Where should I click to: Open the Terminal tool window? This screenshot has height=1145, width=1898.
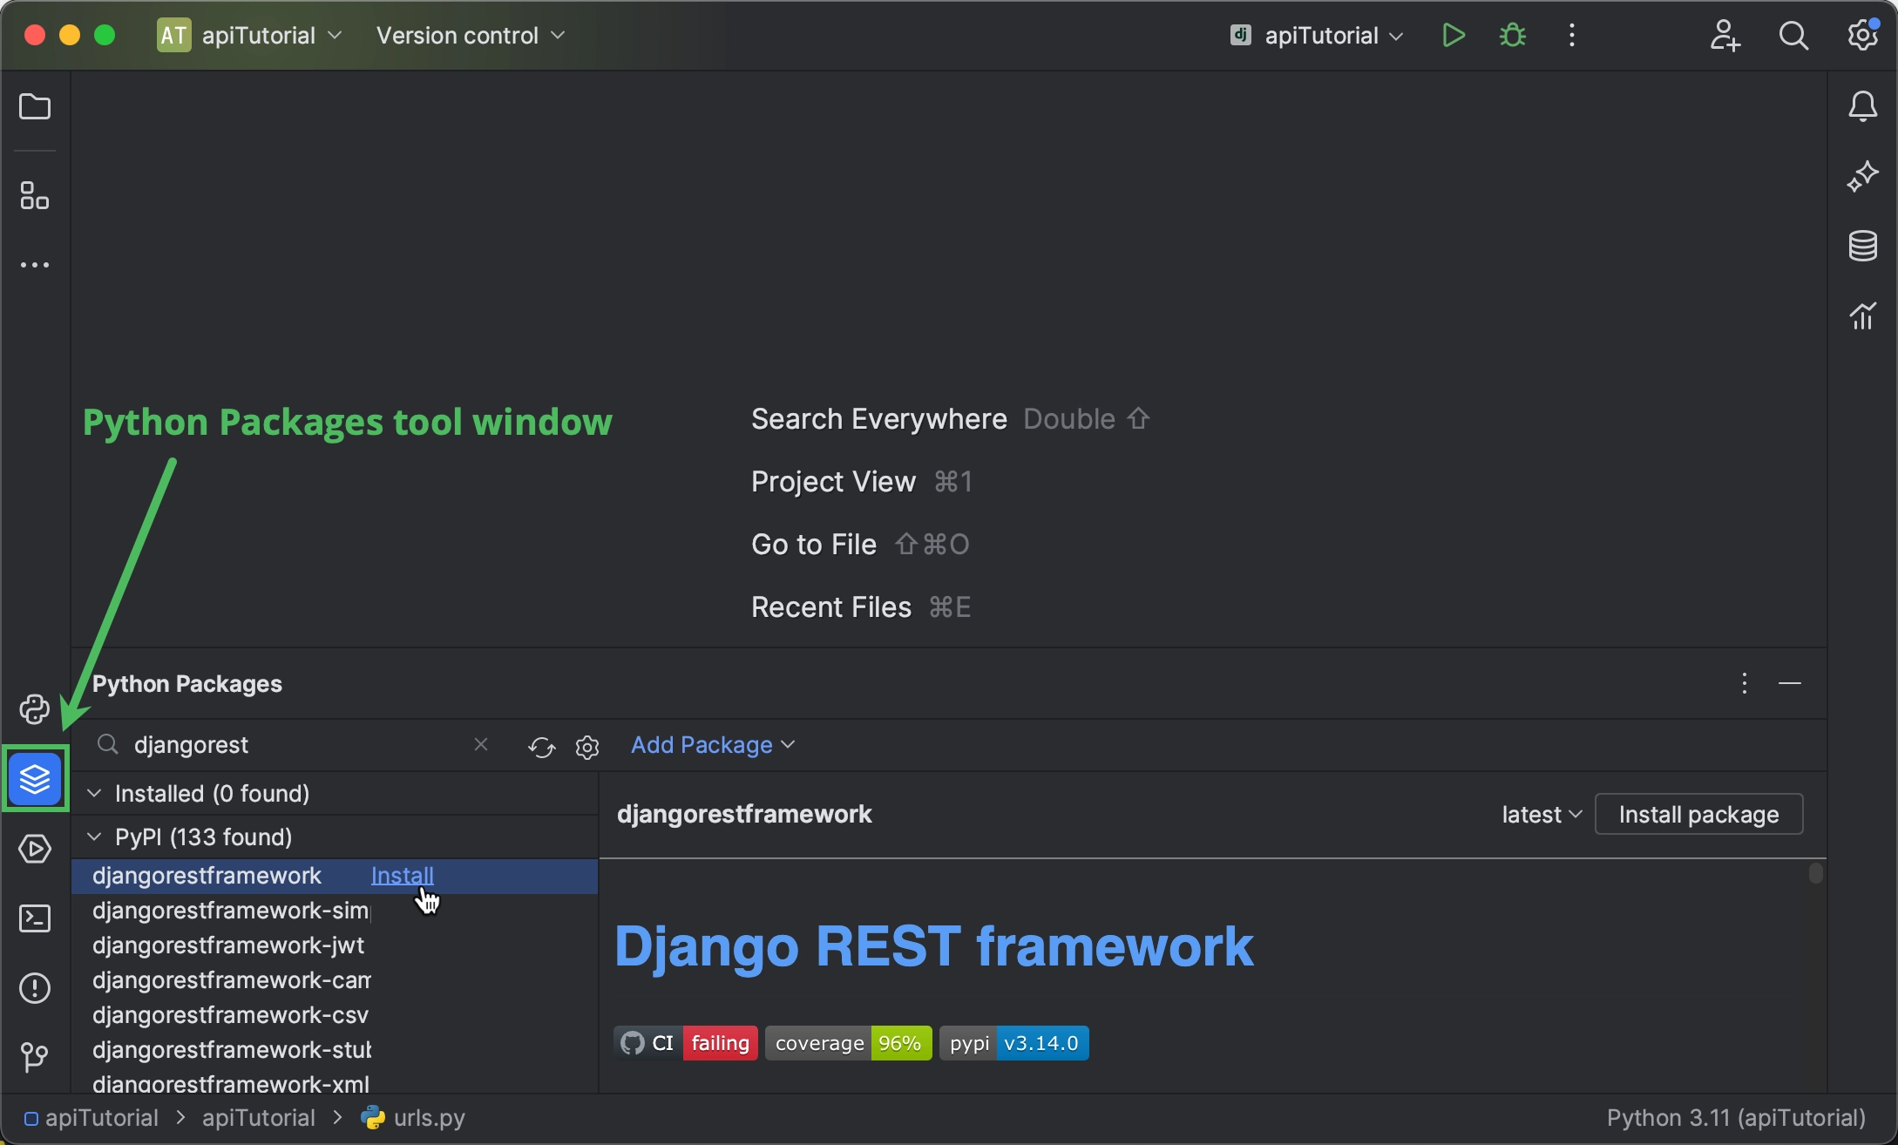35,918
